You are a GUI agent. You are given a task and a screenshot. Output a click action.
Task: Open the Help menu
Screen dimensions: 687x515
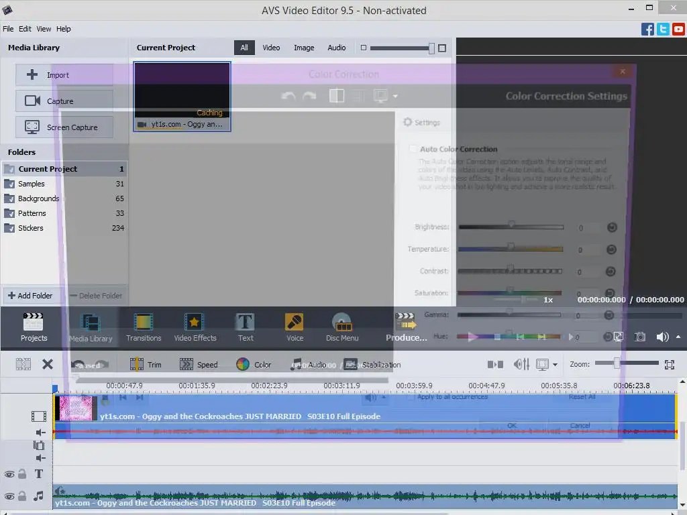63,29
